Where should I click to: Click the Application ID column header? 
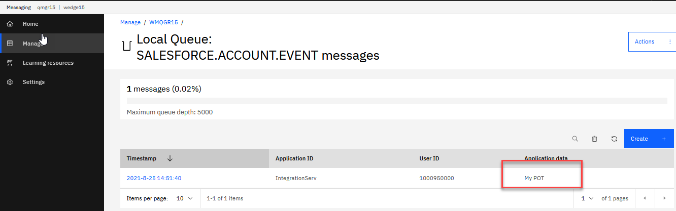point(294,158)
